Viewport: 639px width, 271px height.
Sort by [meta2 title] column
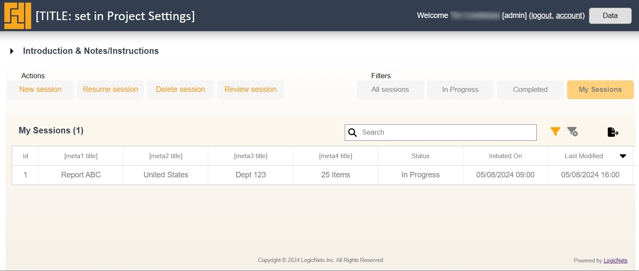pos(166,156)
